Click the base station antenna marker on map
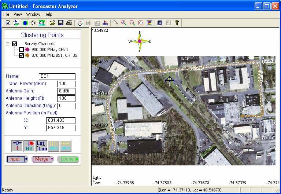The width and height of the screenshot is (281, 194). pos(170,79)
